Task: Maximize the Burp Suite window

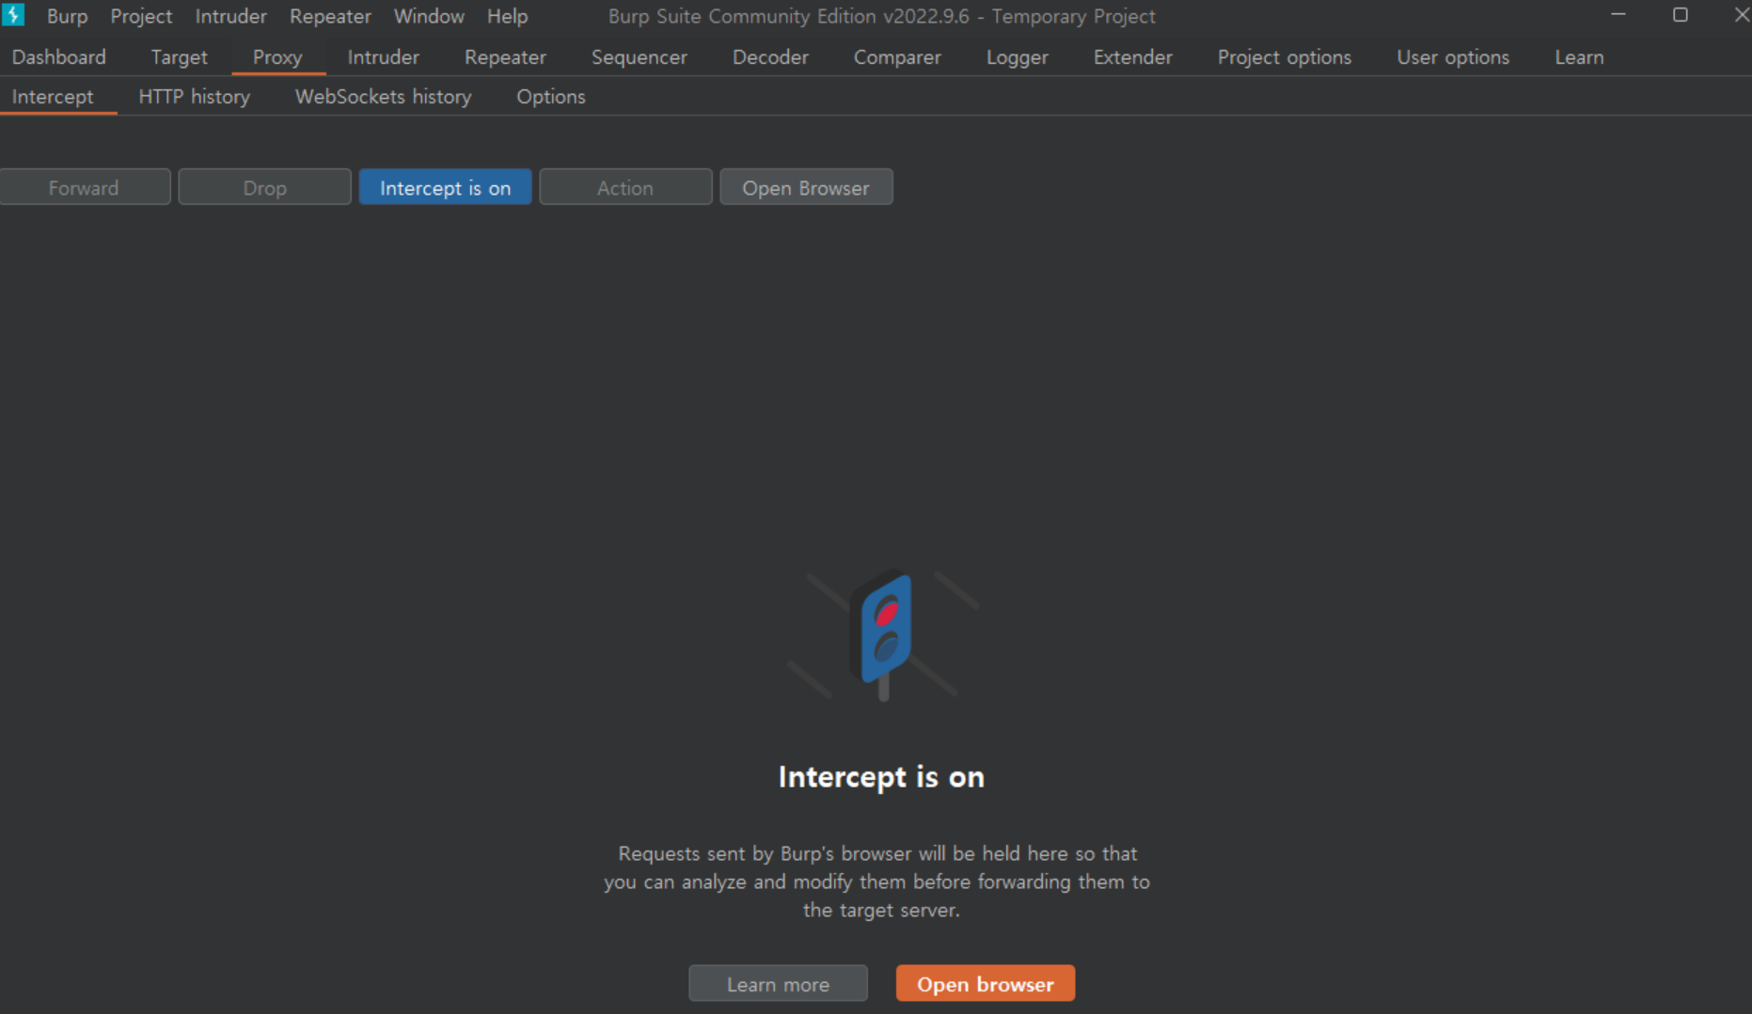Action: pyautogui.click(x=1680, y=15)
